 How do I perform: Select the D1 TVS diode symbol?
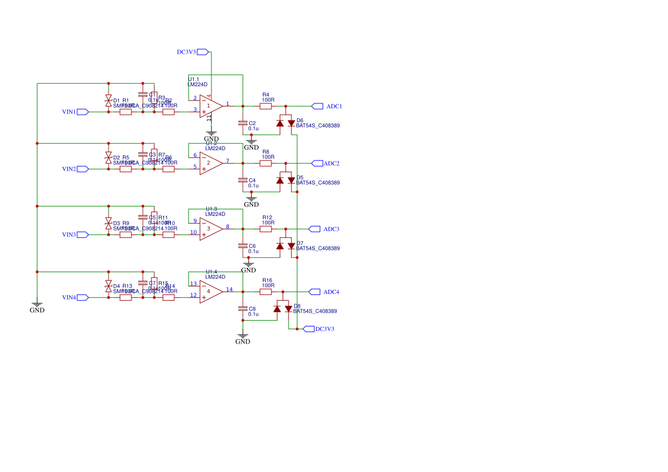coord(109,101)
